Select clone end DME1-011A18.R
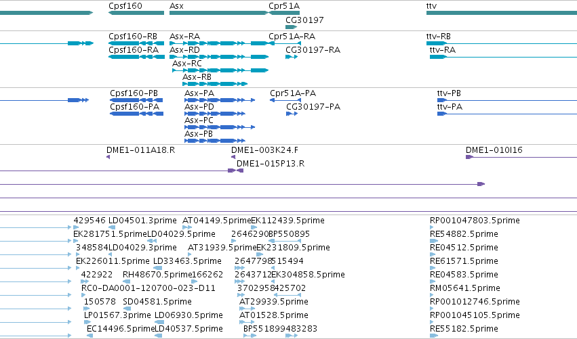The width and height of the screenshot is (577, 339). tap(140, 150)
